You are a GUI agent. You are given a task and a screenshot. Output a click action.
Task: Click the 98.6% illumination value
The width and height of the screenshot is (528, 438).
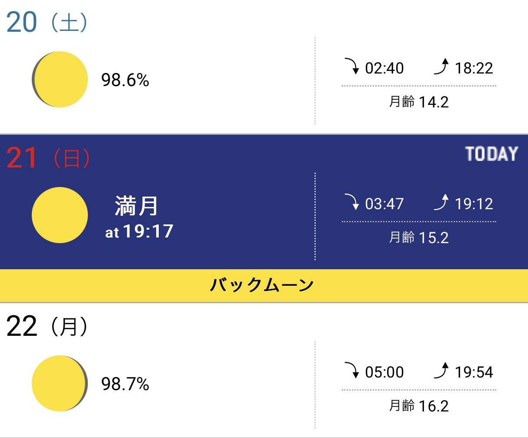[x=125, y=80]
